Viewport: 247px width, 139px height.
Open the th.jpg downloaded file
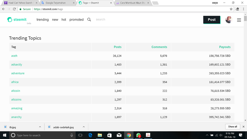13,127
